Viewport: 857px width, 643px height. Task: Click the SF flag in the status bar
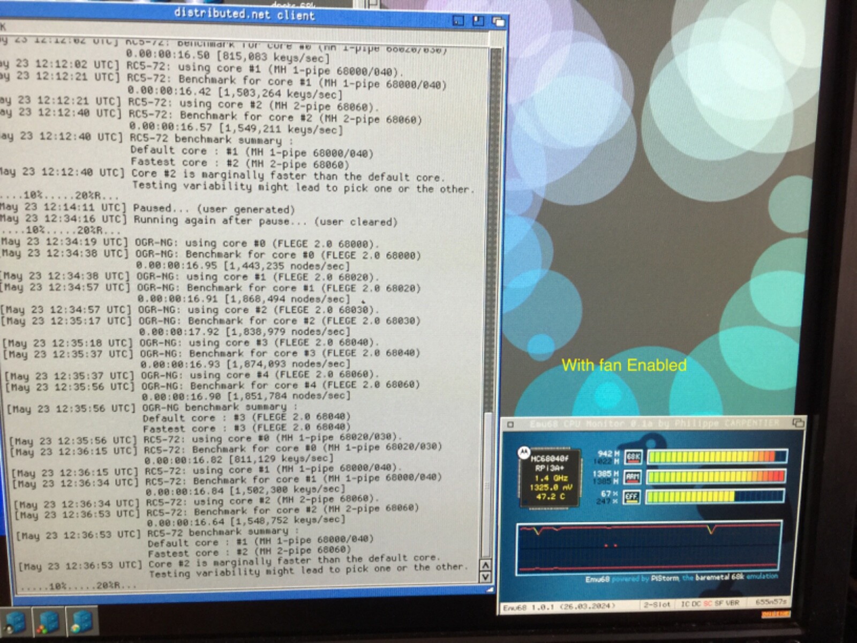[x=718, y=603]
